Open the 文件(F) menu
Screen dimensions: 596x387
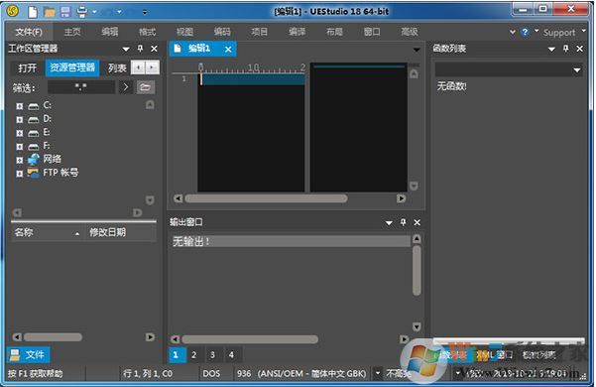[x=29, y=32]
